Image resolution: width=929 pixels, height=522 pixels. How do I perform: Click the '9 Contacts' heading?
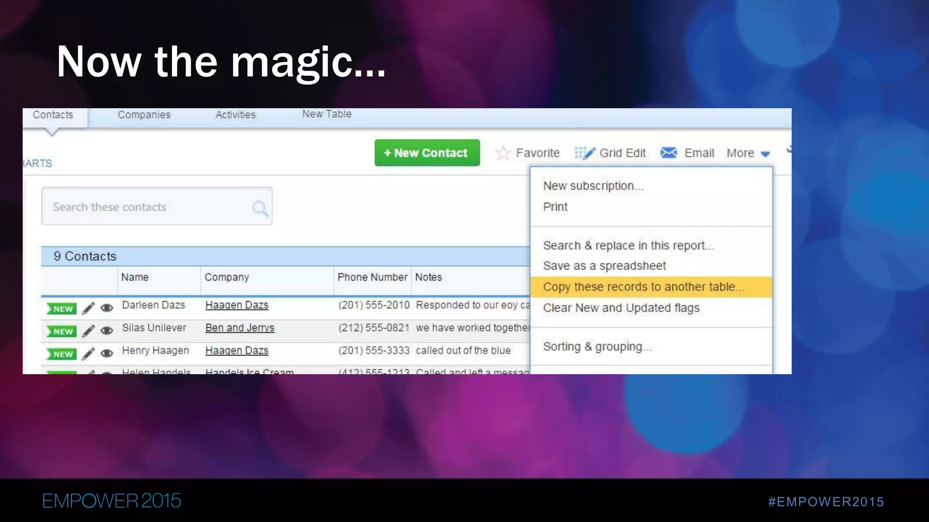click(x=85, y=256)
